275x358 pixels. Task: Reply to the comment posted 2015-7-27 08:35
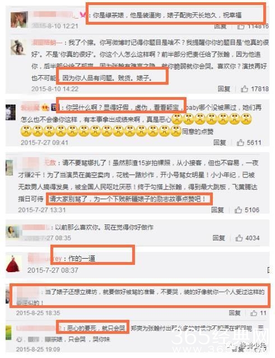click(219, 238)
